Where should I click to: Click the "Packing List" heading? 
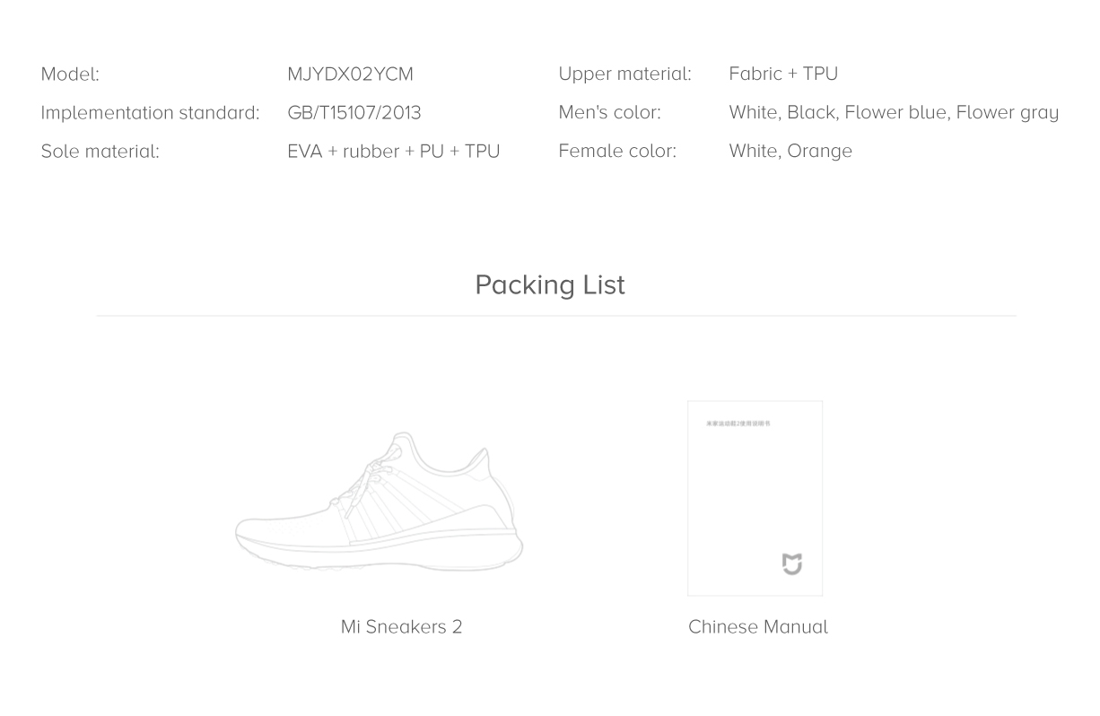click(549, 284)
